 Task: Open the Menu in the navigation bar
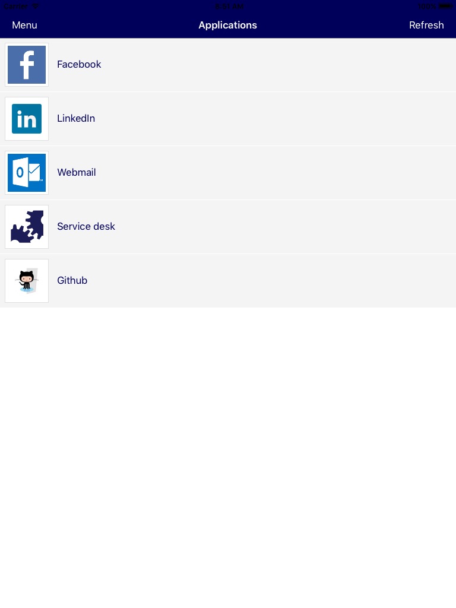(x=24, y=25)
